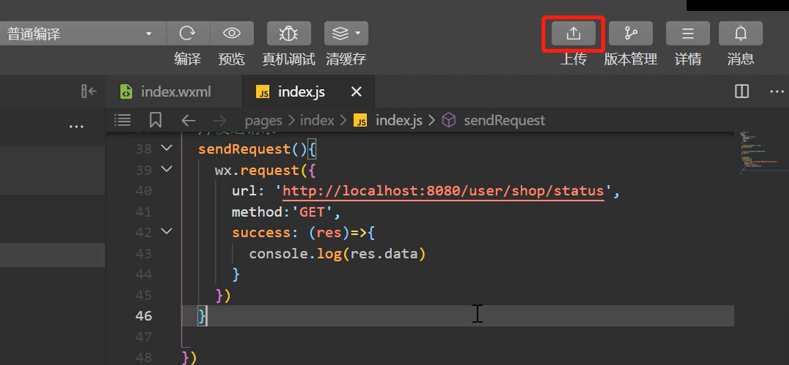The width and height of the screenshot is (789, 365).
Task: Collapse the wx.request block at line 39
Action: (166, 170)
